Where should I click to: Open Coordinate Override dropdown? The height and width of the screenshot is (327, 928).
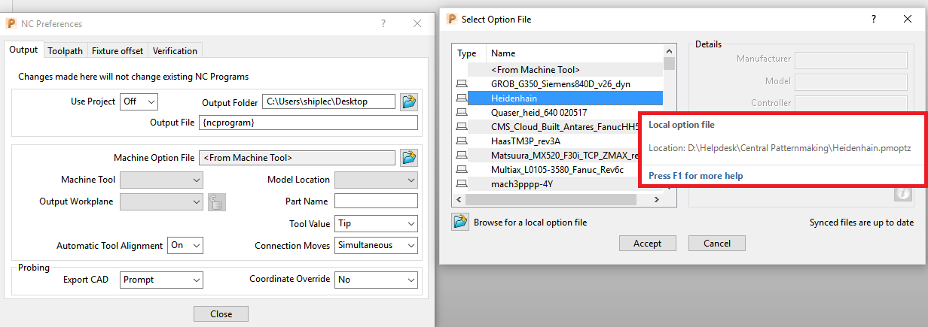pos(376,280)
